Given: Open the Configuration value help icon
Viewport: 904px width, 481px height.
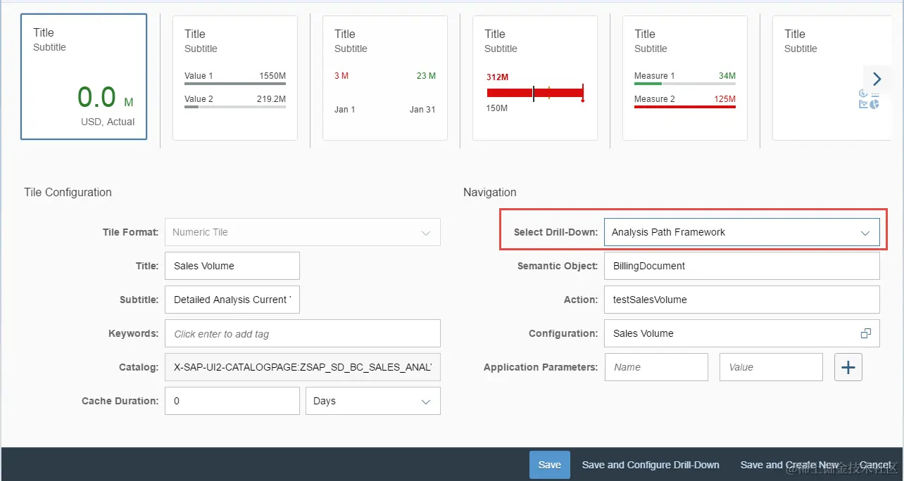Looking at the screenshot, I should pos(866,333).
